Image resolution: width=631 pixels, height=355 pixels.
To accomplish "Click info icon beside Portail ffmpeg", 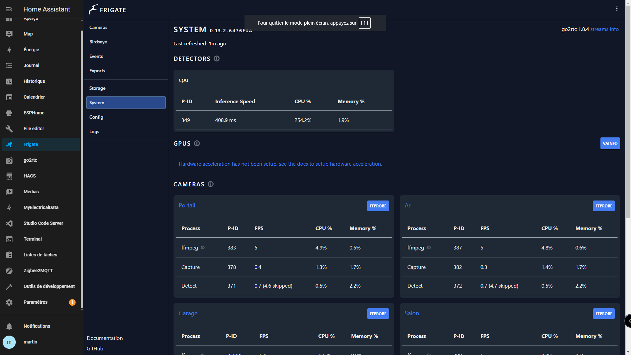I will coord(203,248).
